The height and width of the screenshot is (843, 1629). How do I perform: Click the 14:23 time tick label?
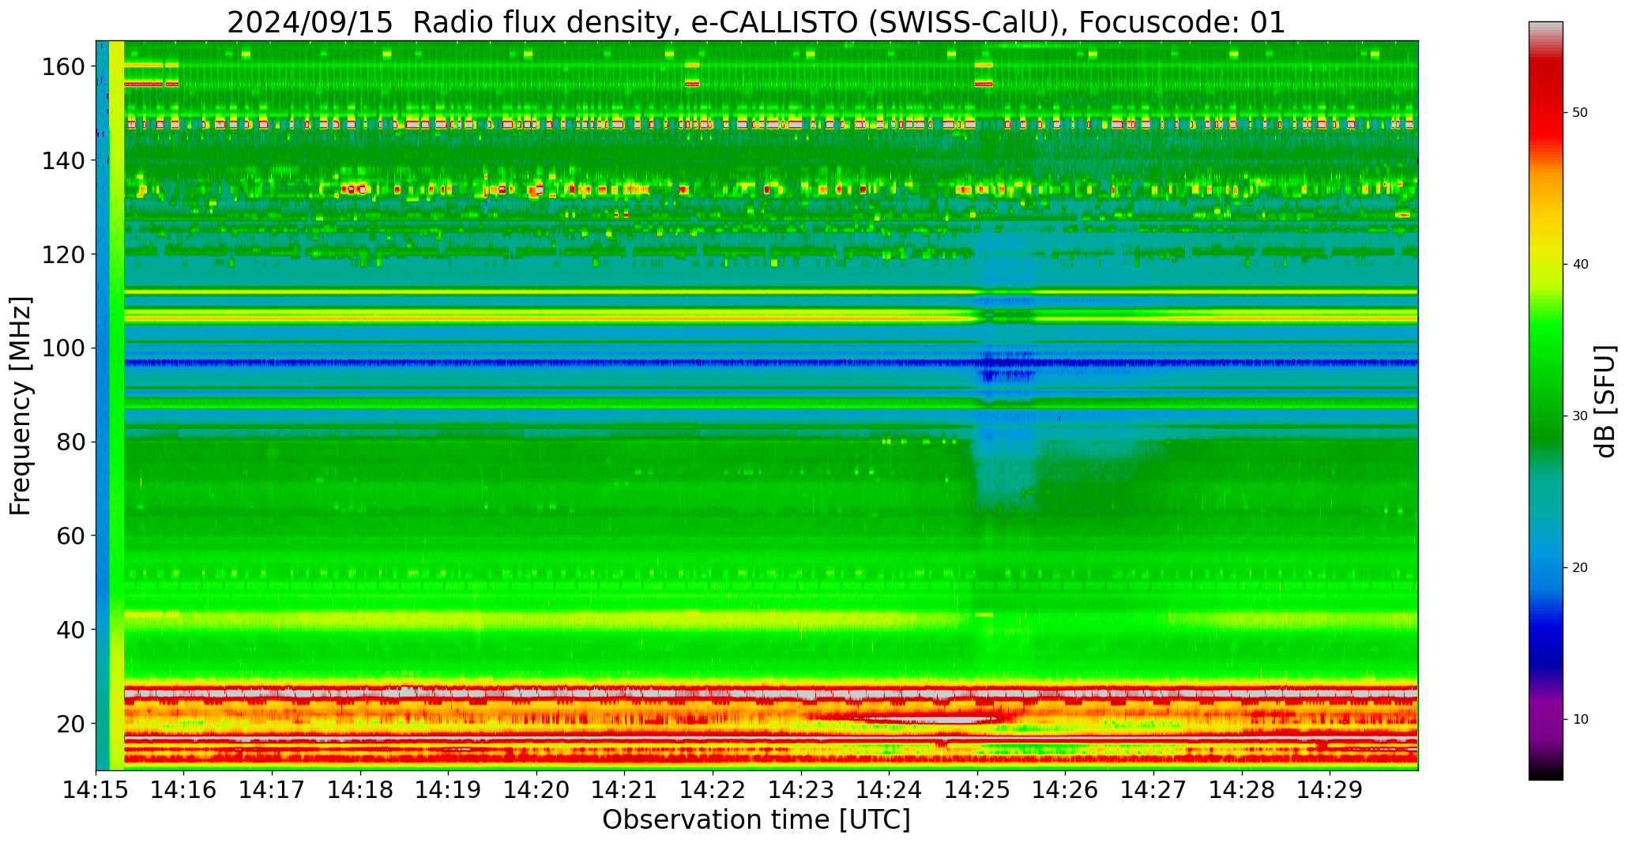[x=801, y=790]
